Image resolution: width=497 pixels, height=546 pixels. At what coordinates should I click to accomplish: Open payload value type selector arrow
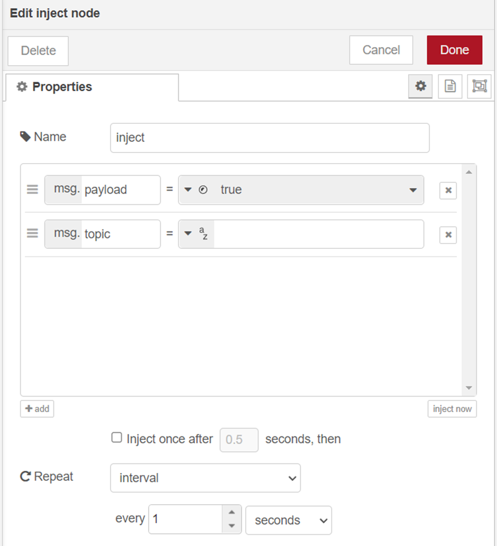click(188, 190)
